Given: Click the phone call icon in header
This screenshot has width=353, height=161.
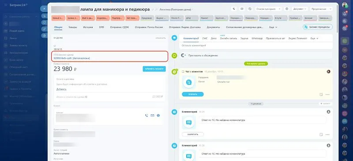Looking at the screenshot, I should [x=234, y=9].
